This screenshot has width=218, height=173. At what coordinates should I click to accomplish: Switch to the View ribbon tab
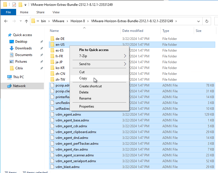(56, 12)
